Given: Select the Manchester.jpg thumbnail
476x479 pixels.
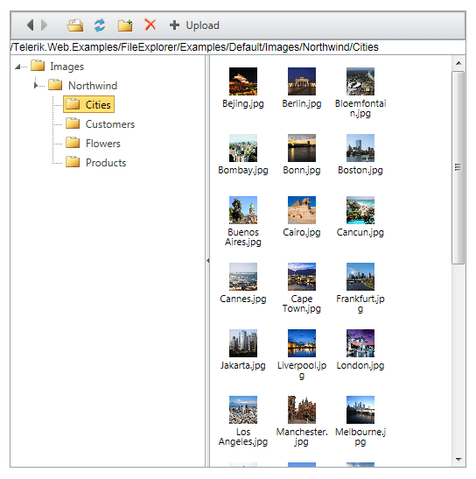Looking at the screenshot, I should point(302,410).
